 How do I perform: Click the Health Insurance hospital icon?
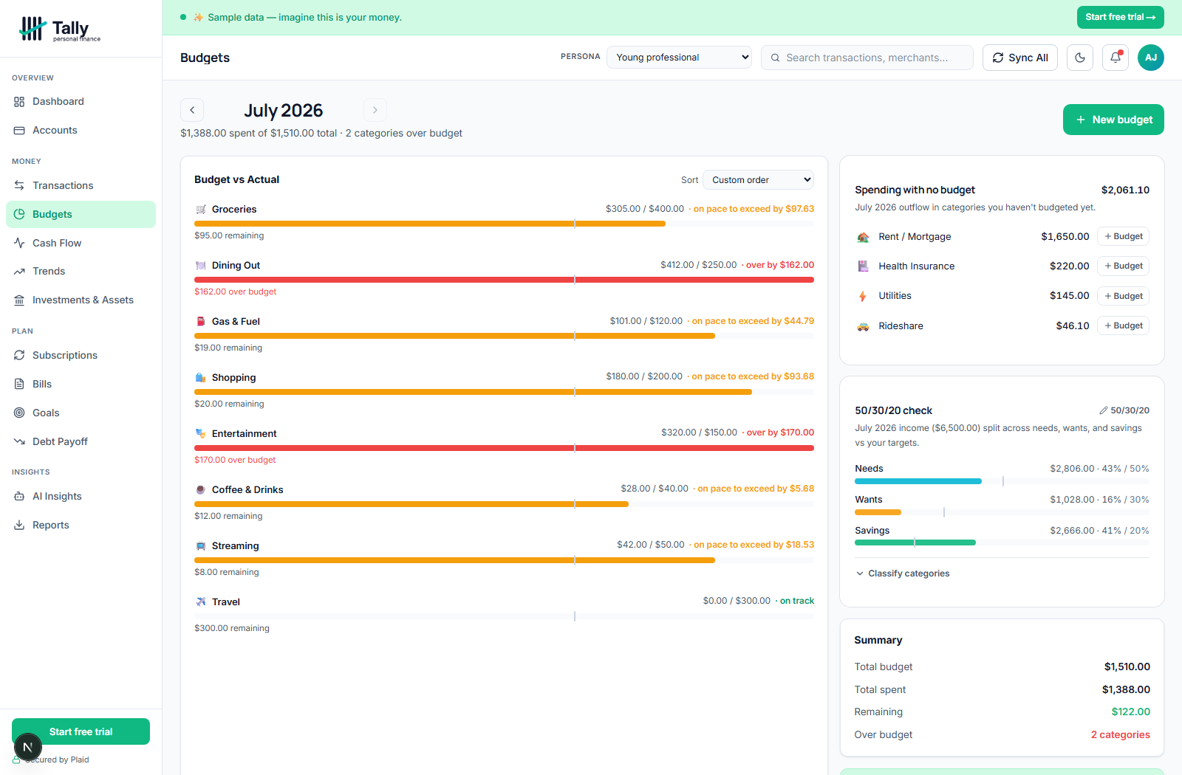point(863,266)
